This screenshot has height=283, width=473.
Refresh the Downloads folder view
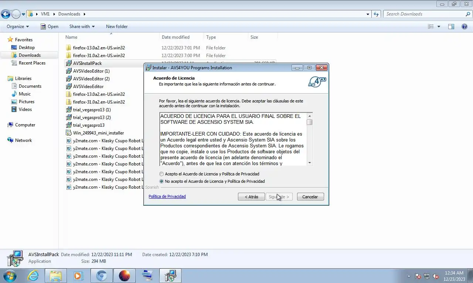pos(376,14)
